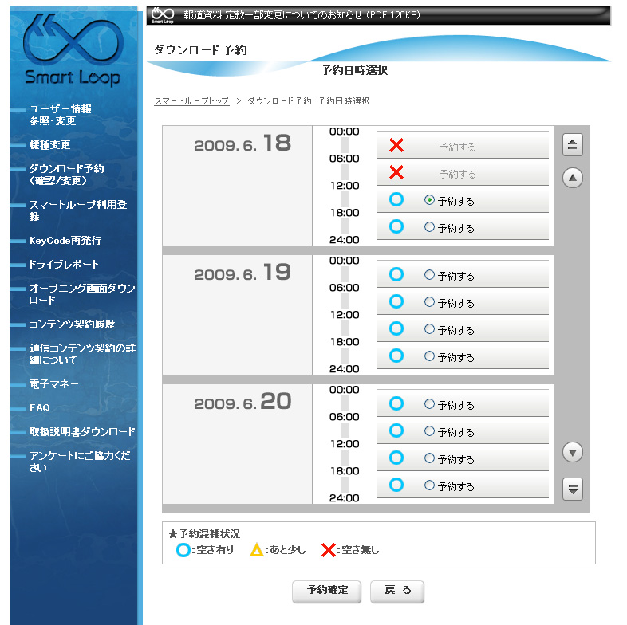The image size is (627, 625).
Task: Click the red X icon for June 18 00:00 slot
Action: click(396, 146)
